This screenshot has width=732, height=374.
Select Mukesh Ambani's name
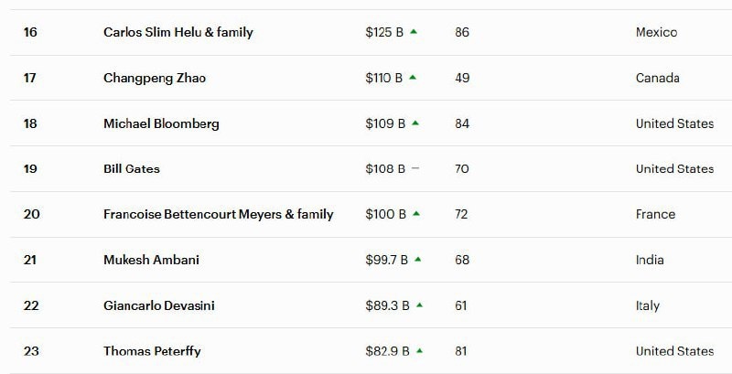coord(151,260)
